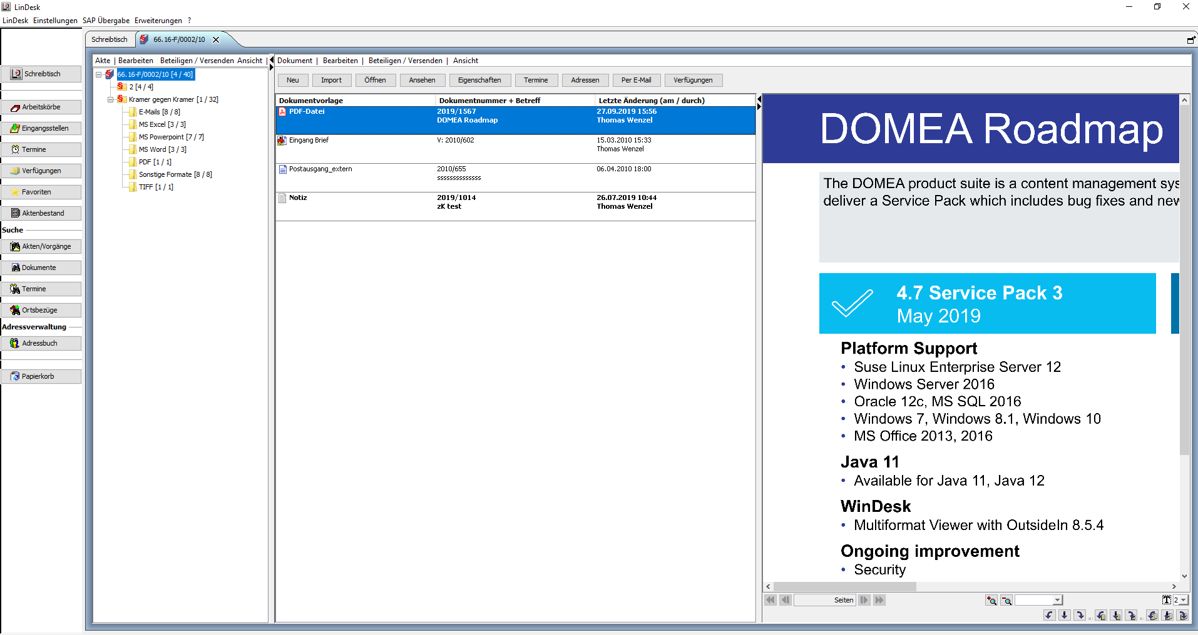Collapse the Kramer gegen Kramer tree node
Screen dimensions: 1198x635
(110, 99)
